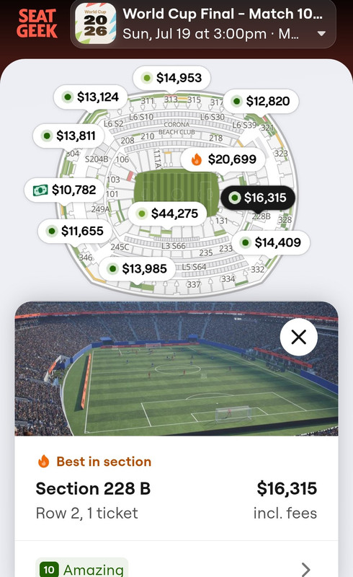
Task: Select the $11,655 price marker
Action: (75, 231)
